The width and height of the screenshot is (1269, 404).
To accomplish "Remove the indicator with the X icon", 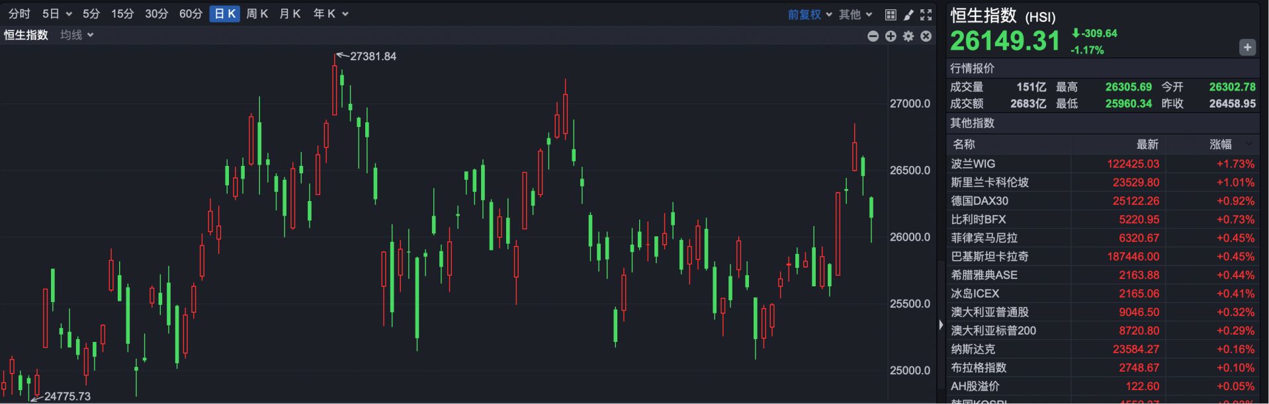I will coord(926,36).
